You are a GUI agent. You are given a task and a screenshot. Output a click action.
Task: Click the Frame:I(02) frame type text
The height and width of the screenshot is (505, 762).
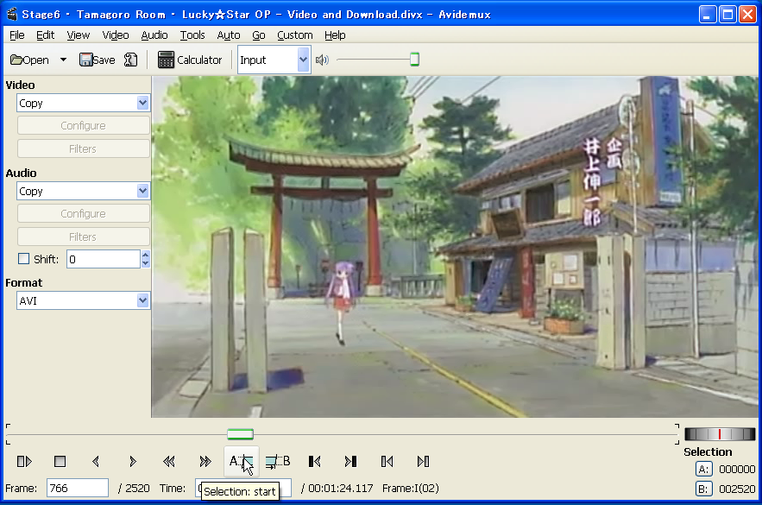click(x=411, y=488)
